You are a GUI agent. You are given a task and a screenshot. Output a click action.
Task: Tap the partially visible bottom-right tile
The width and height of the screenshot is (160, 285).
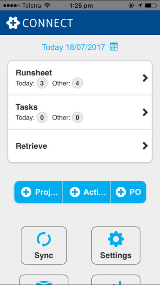(x=116, y=280)
